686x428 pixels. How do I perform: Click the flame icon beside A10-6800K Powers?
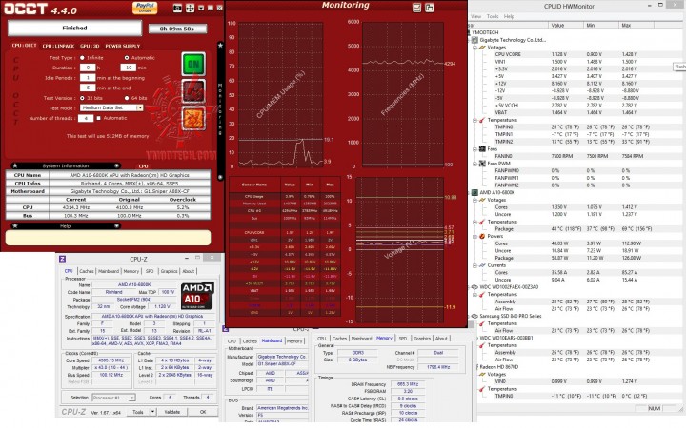[482, 236]
